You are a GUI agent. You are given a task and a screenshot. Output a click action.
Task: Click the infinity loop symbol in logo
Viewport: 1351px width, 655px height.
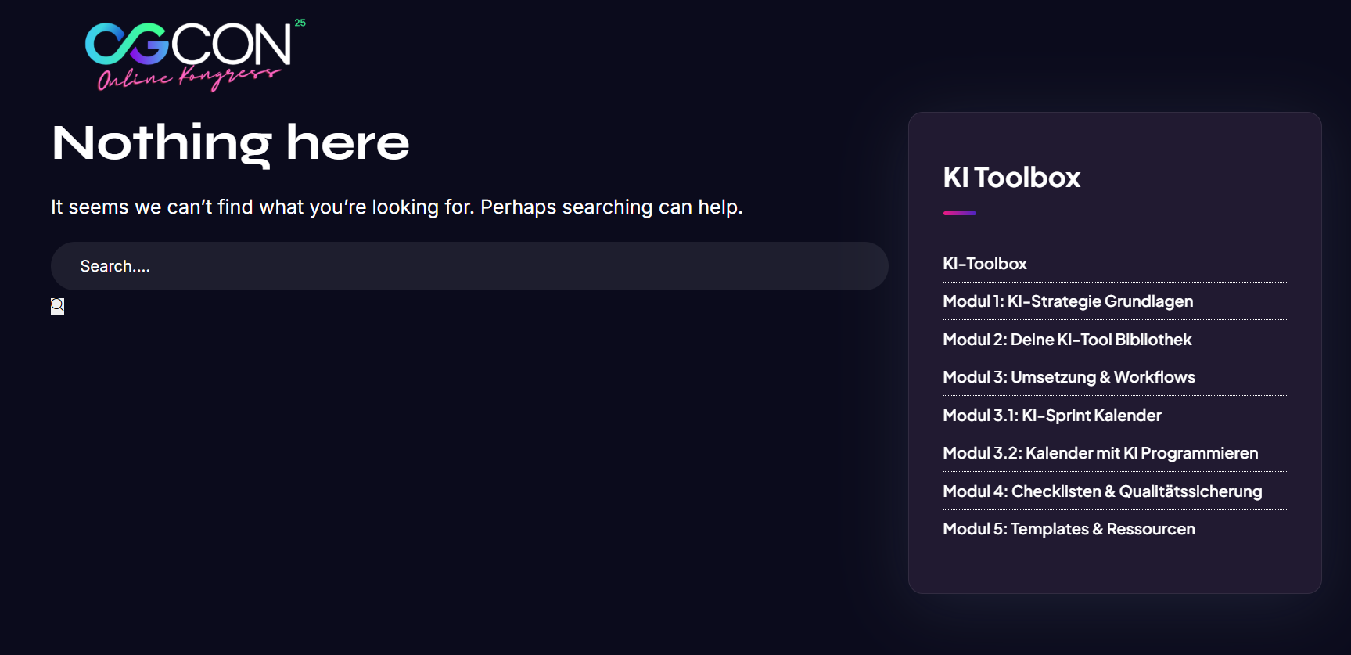pyautogui.click(x=125, y=44)
